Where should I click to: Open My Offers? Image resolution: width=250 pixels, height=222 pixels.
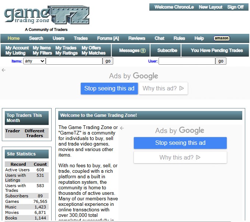91,48
